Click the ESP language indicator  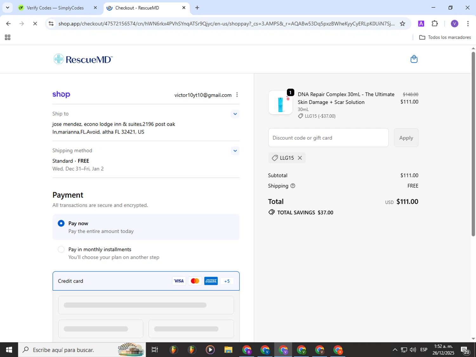pos(424,350)
